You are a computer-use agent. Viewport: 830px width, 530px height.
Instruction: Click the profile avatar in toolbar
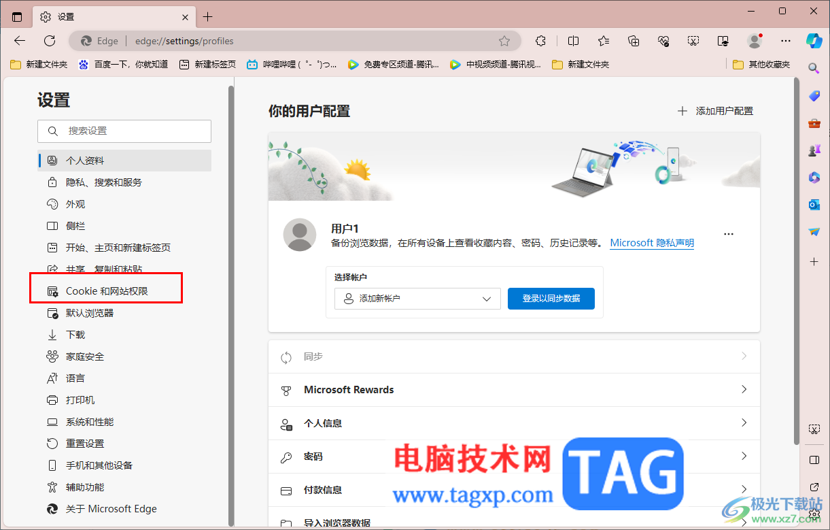click(x=755, y=41)
